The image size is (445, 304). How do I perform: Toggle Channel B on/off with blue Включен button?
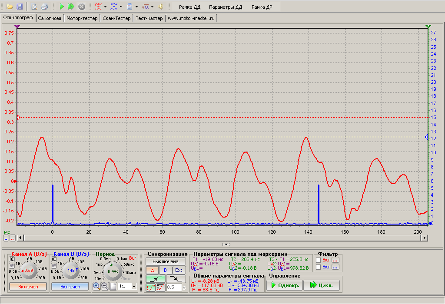pyautogui.click(x=70, y=287)
